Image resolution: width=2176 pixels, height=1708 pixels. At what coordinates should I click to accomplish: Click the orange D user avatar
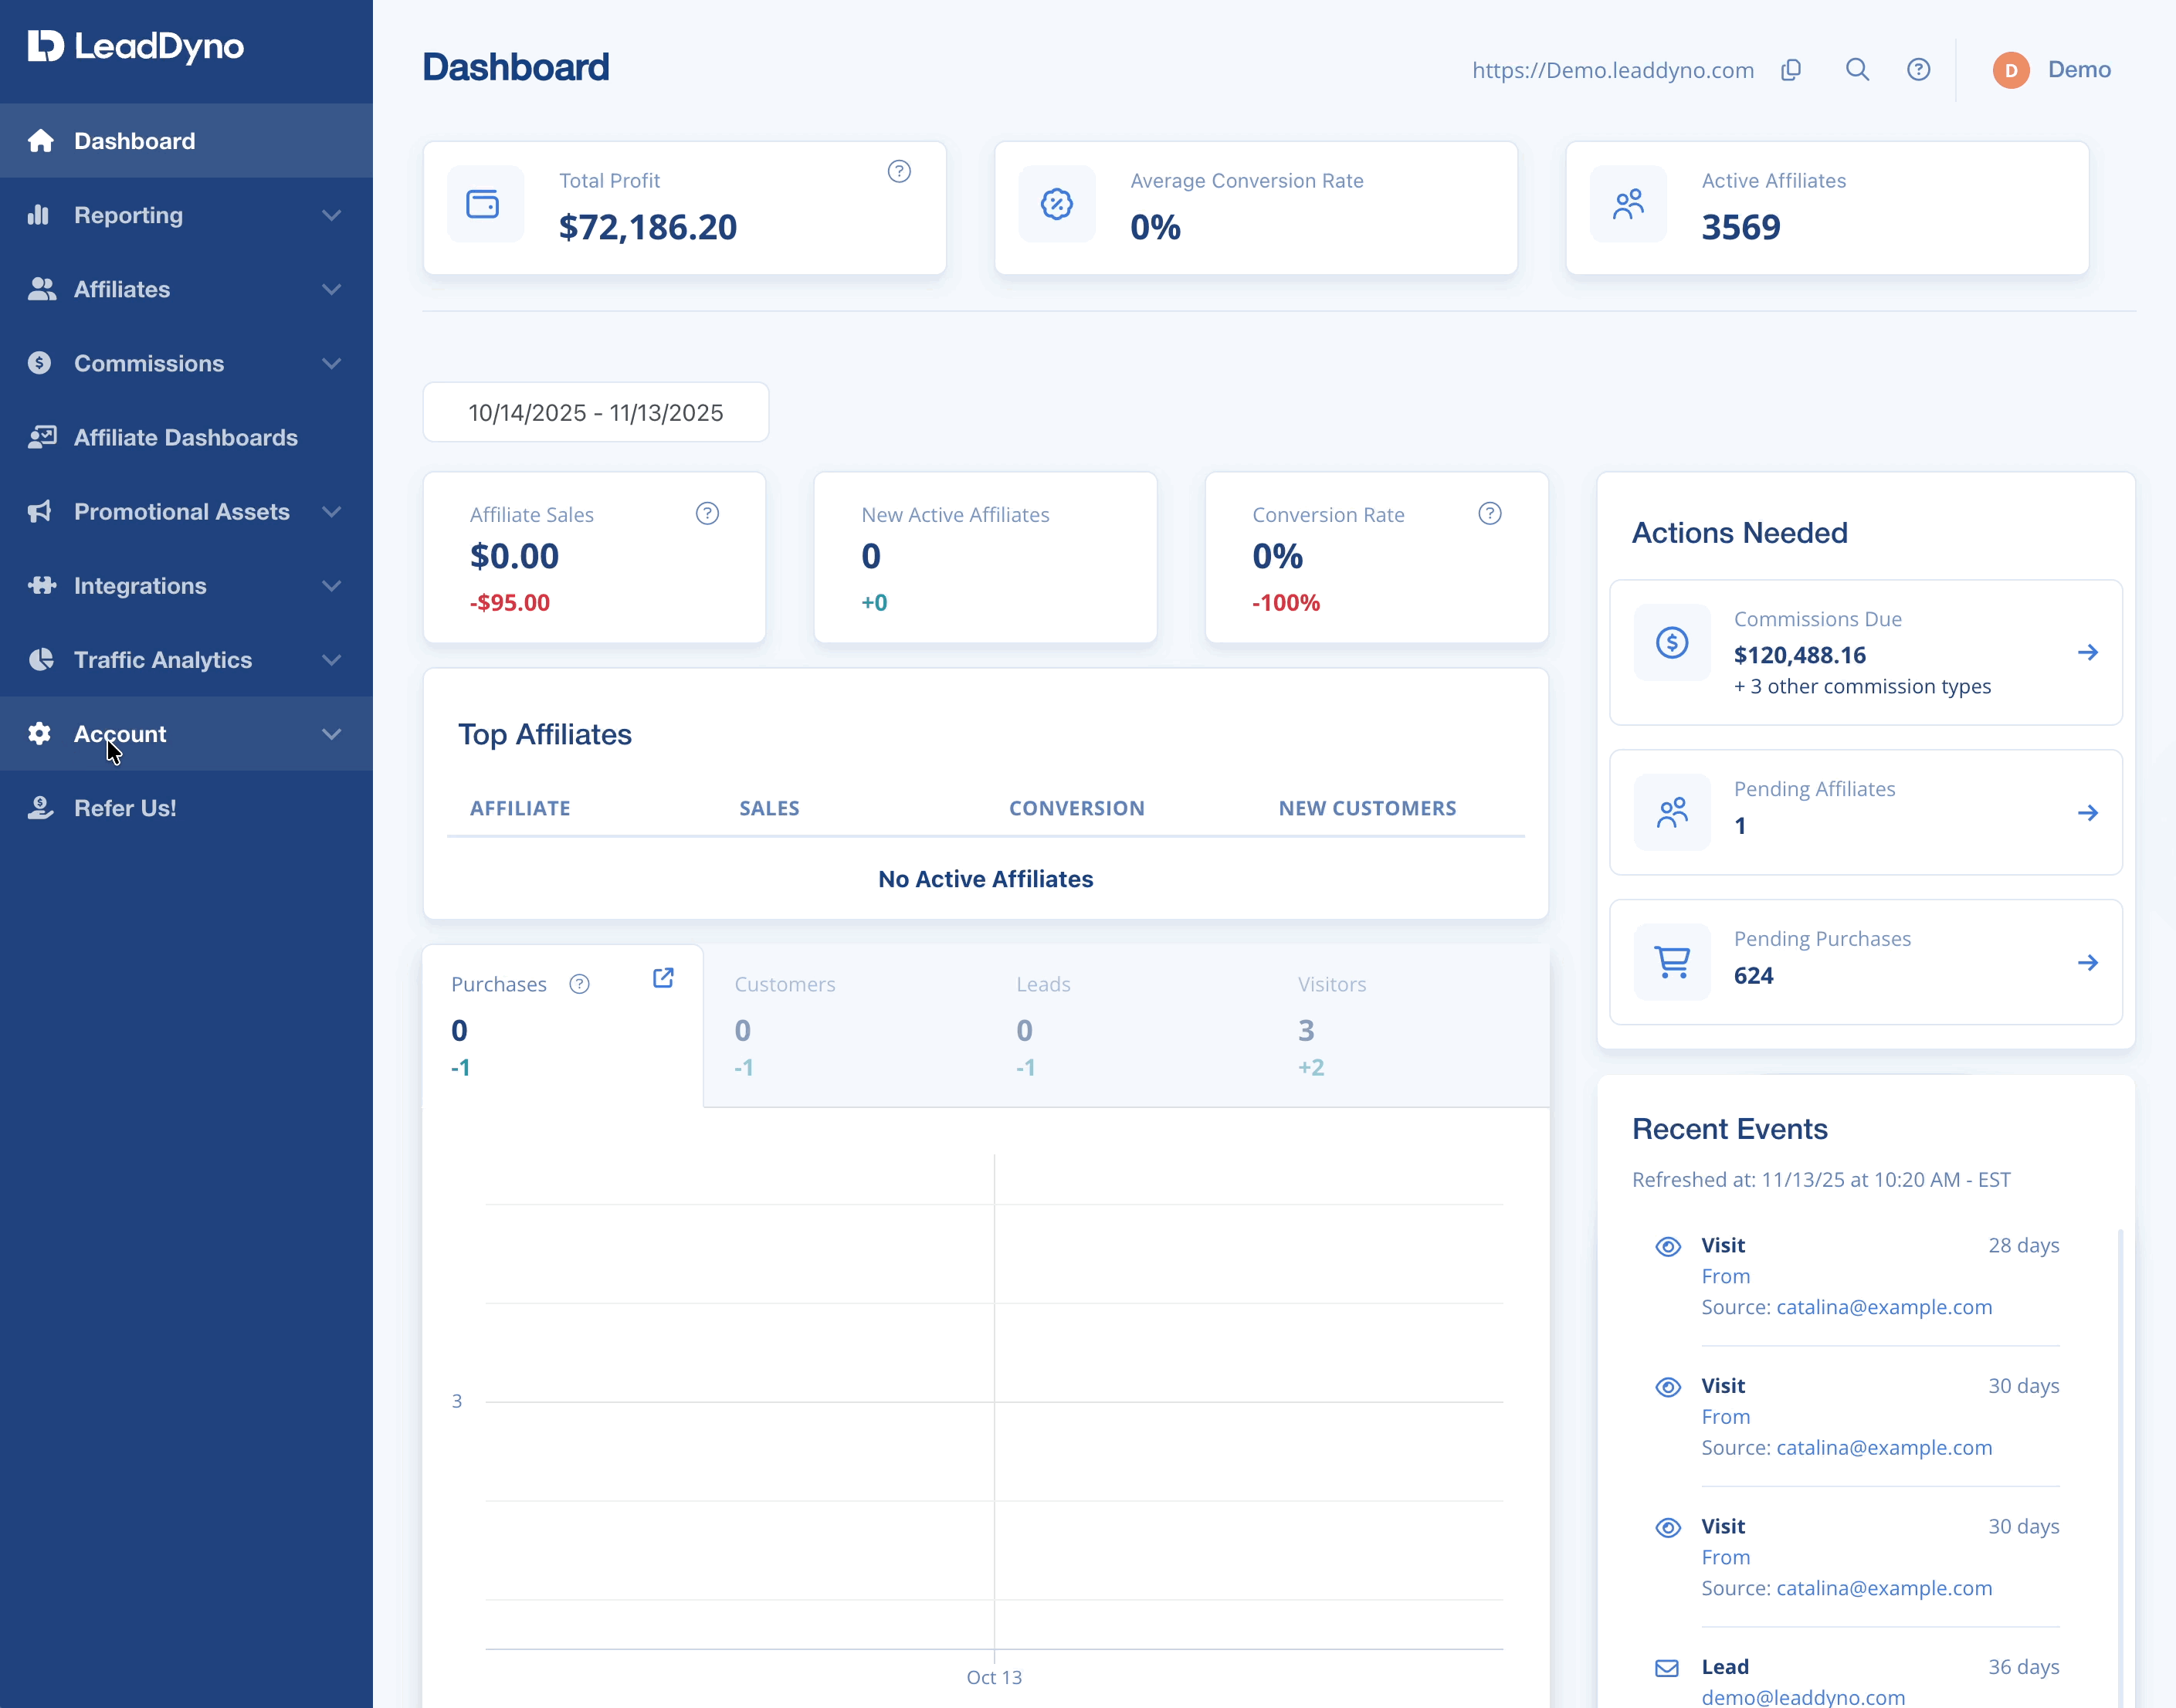[2011, 70]
